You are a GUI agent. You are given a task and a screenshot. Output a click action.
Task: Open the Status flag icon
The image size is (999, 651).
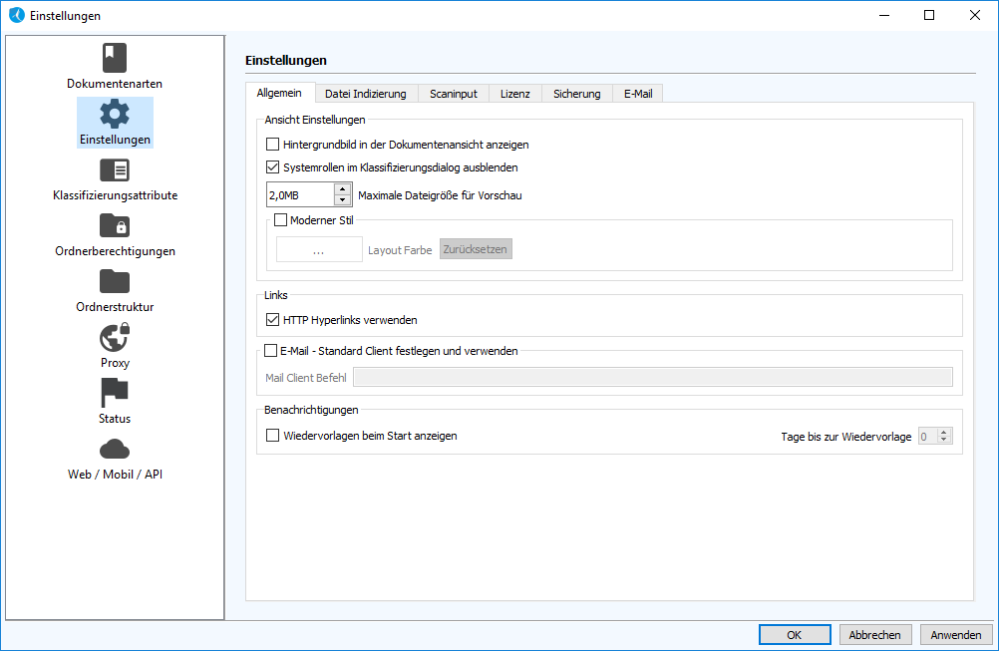pyautogui.click(x=115, y=393)
